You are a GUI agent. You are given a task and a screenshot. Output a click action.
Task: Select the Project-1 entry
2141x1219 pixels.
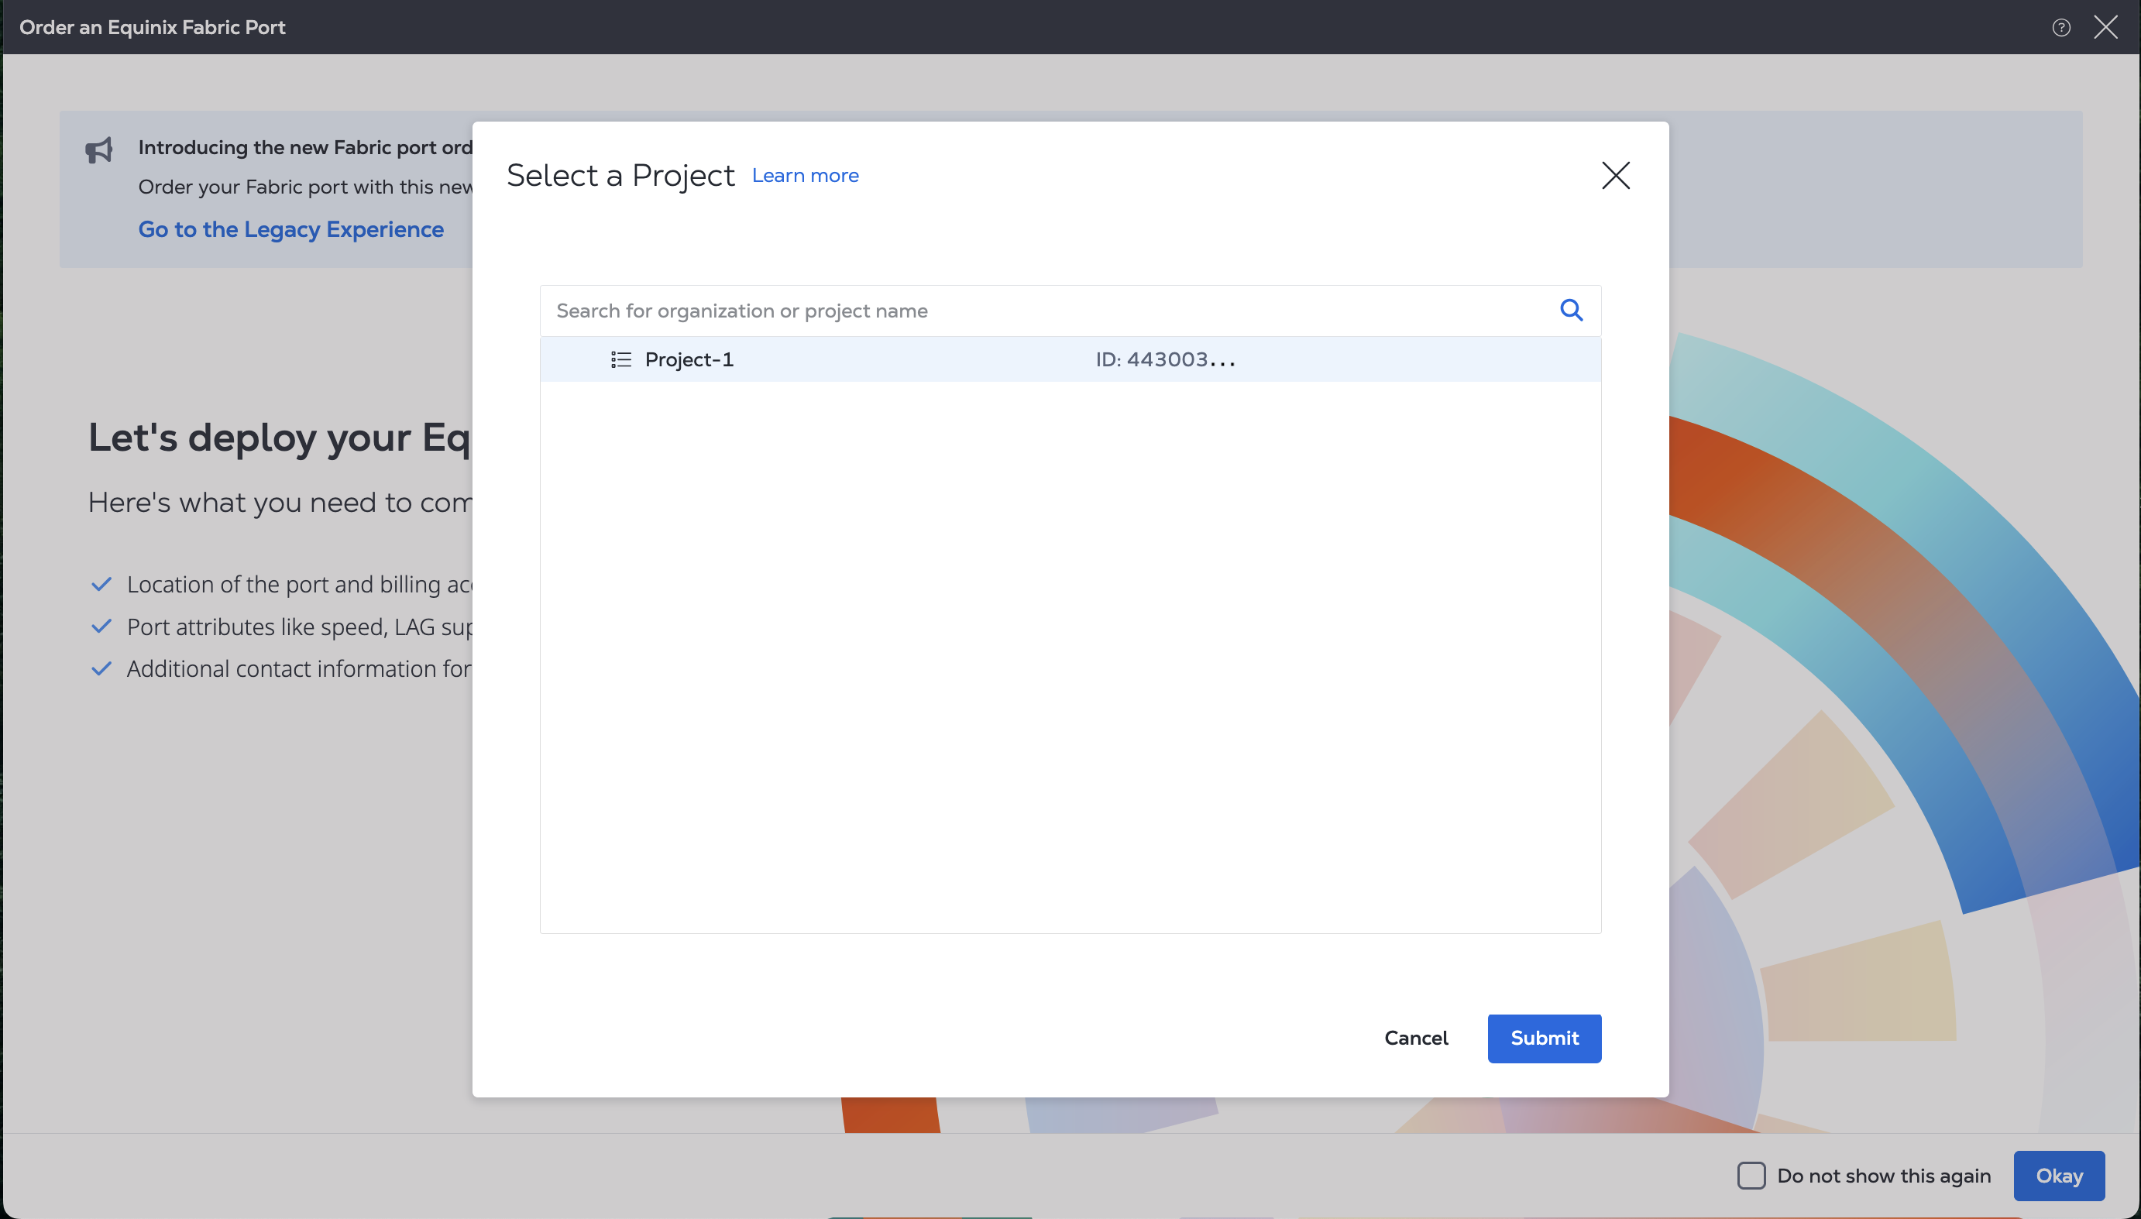click(x=689, y=360)
